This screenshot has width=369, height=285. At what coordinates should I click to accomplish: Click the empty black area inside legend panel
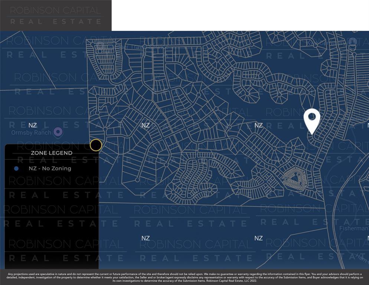click(x=52, y=223)
